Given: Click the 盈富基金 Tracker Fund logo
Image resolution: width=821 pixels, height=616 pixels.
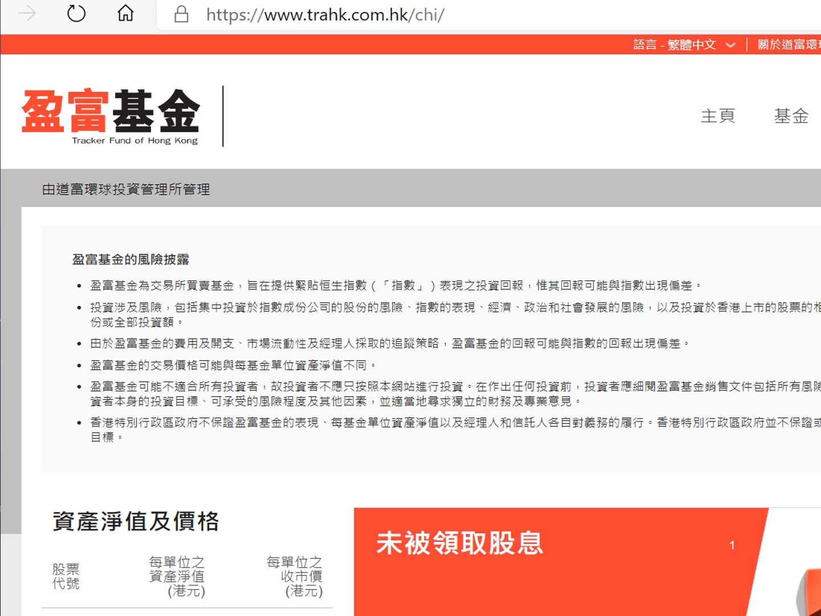Looking at the screenshot, I should pos(111,116).
